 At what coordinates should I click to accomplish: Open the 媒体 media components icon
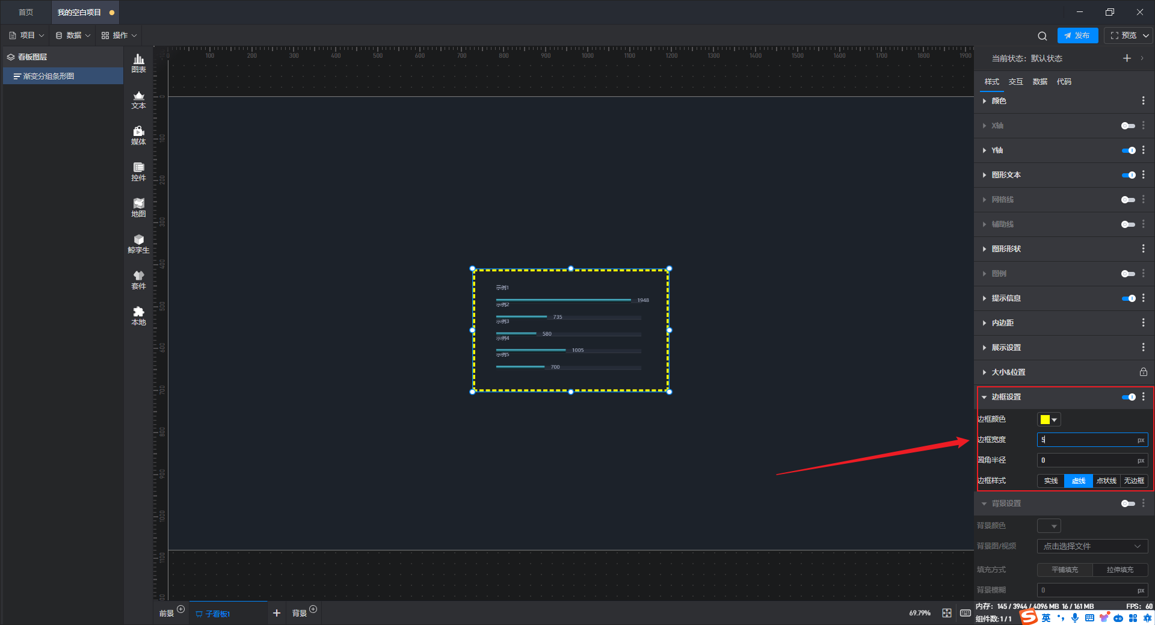[x=138, y=135]
